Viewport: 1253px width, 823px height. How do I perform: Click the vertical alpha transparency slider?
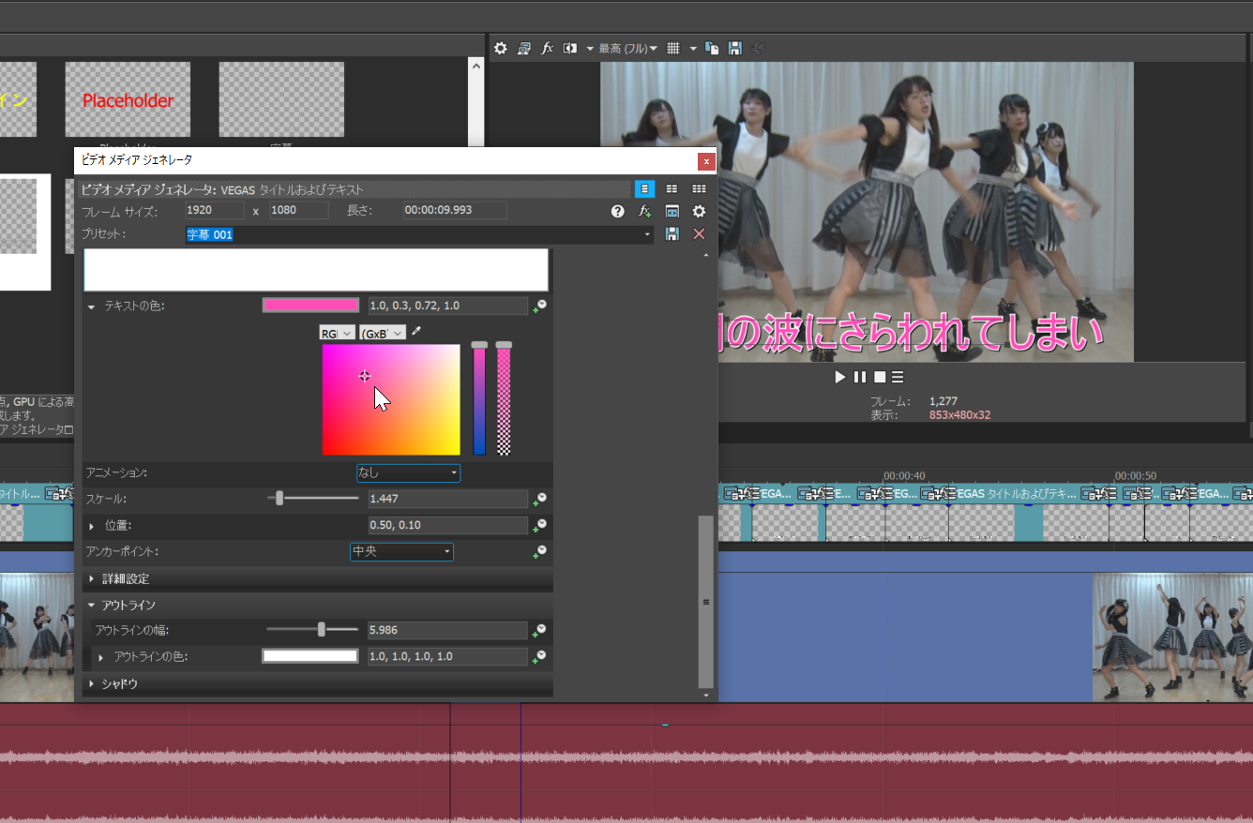[x=504, y=398]
